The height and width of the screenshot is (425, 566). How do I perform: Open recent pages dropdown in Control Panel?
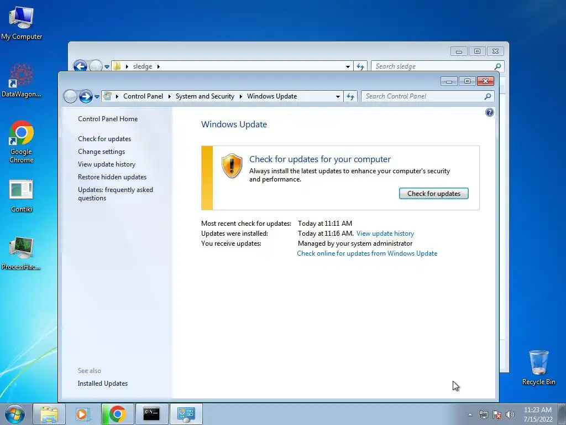tap(97, 97)
